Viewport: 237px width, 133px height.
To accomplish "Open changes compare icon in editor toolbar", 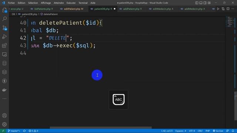I will 223,9.
